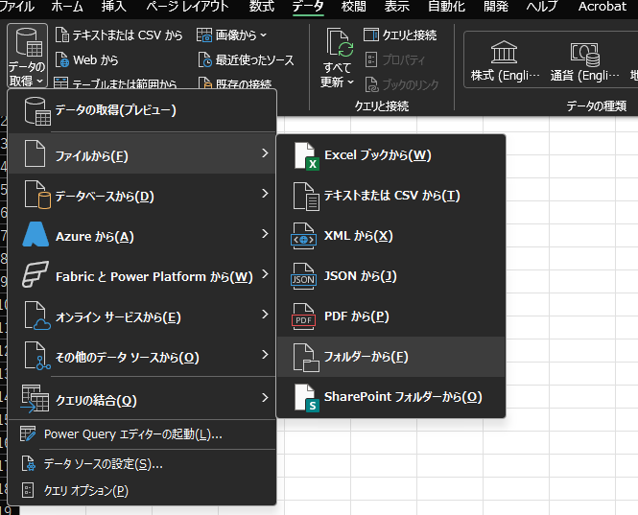
Task: Click the Azure から logo icon
Action: [x=36, y=236]
